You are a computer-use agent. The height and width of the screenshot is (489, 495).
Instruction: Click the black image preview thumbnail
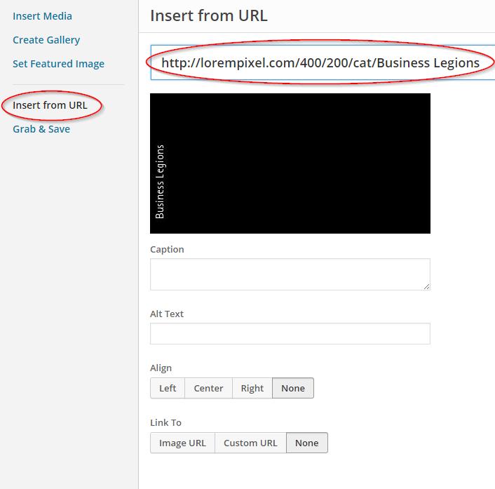click(x=290, y=163)
